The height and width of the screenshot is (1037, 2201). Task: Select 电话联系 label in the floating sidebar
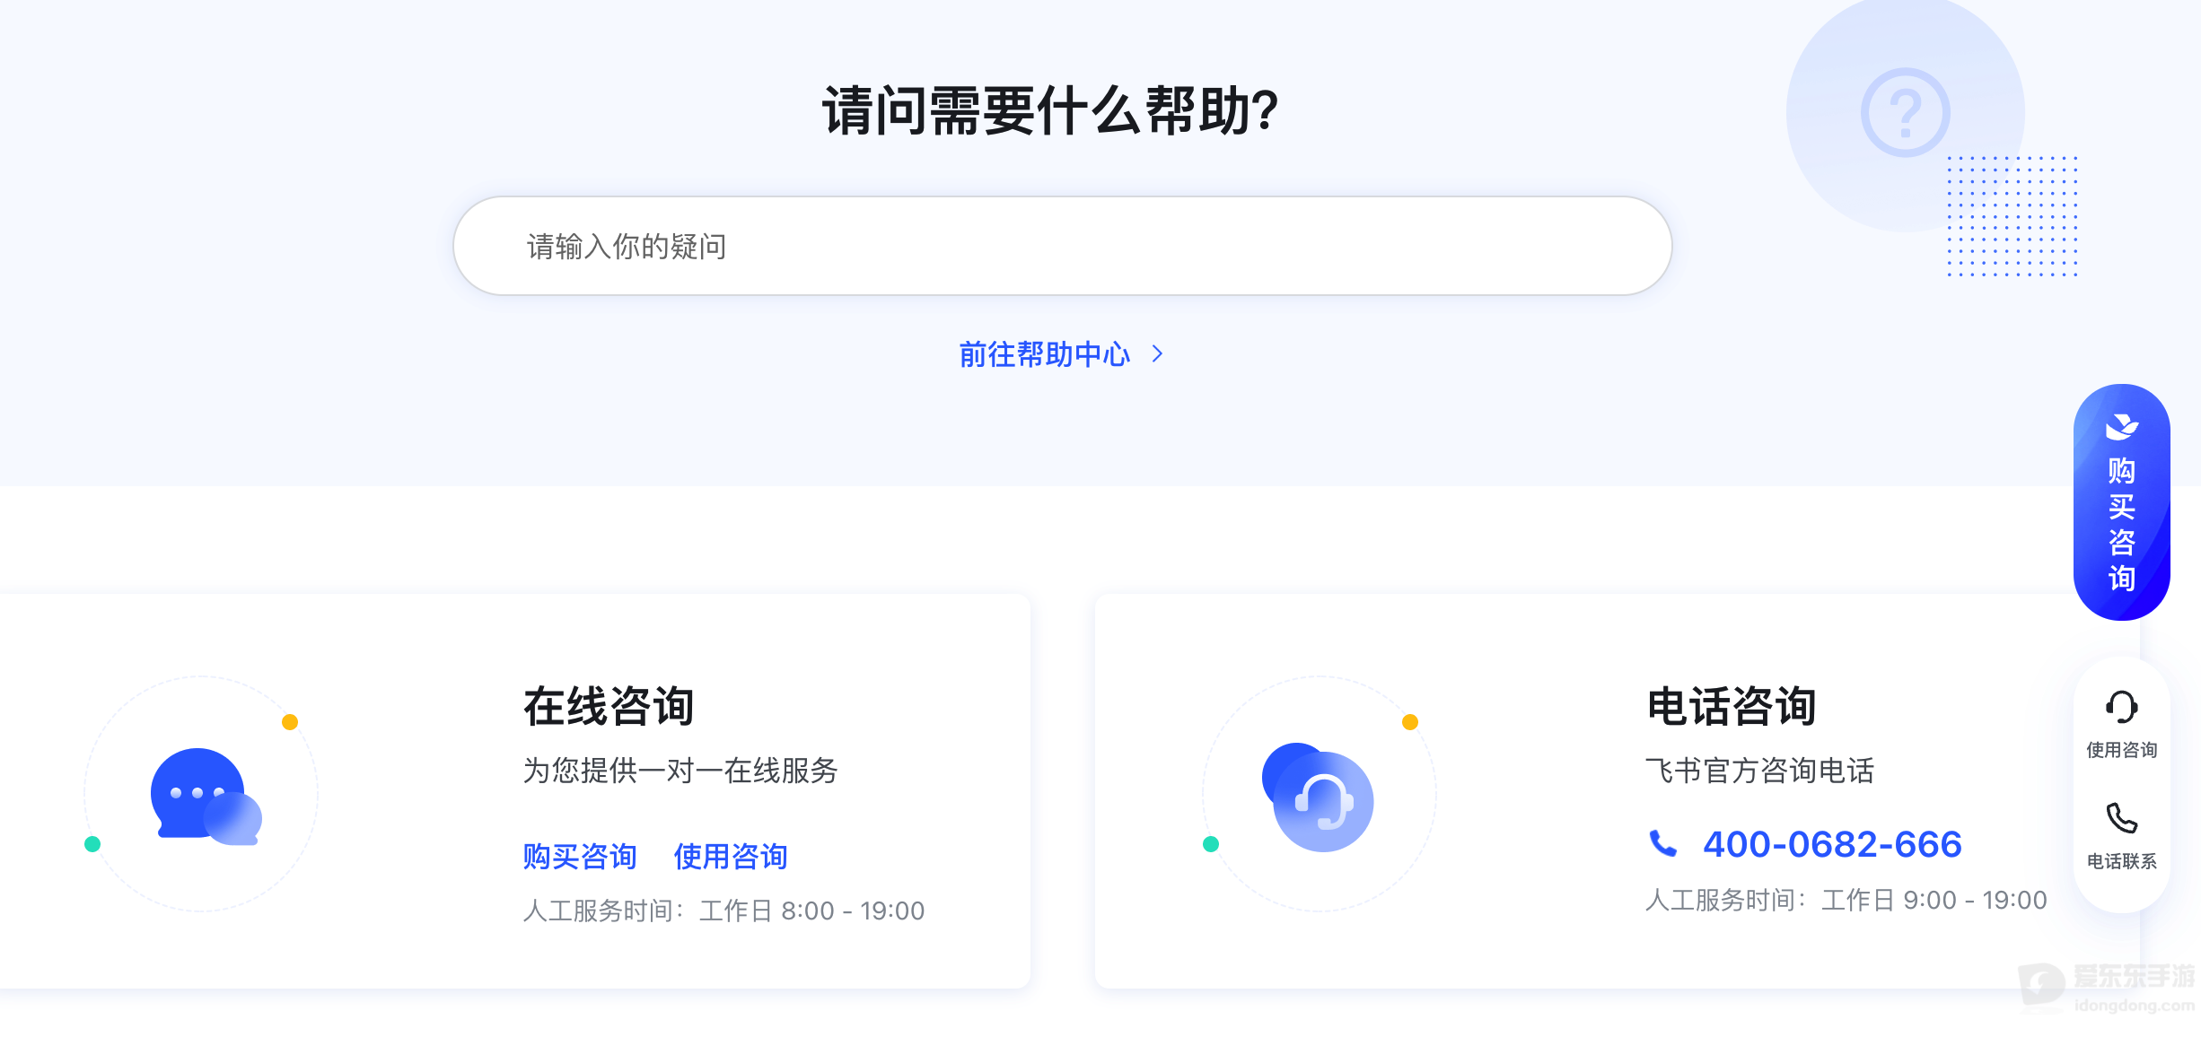click(2122, 861)
